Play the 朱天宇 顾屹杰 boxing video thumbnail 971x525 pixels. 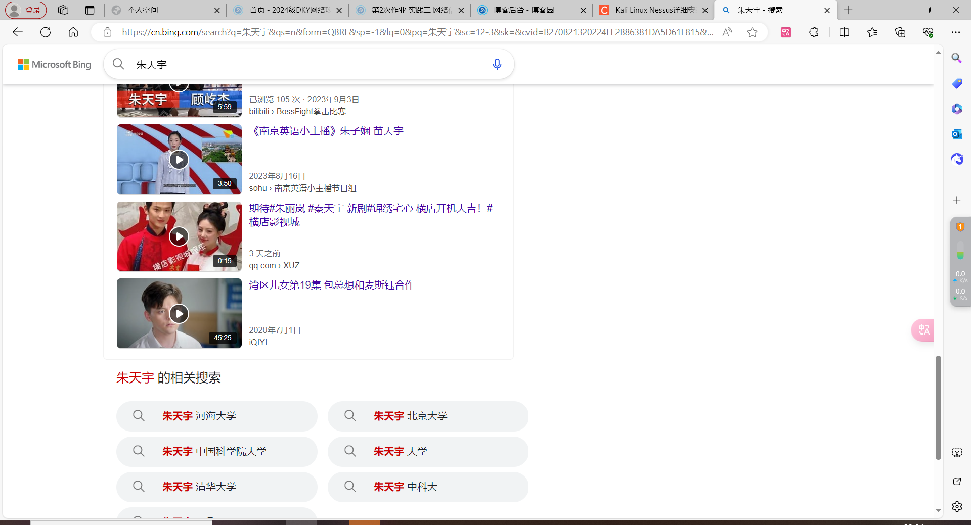(x=179, y=101)
